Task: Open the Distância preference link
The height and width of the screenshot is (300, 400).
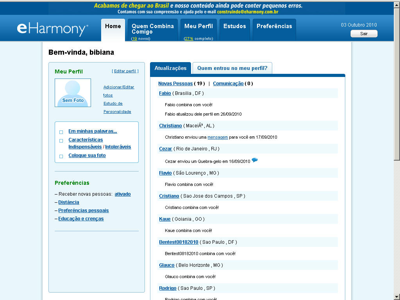Action: (69, 202)
